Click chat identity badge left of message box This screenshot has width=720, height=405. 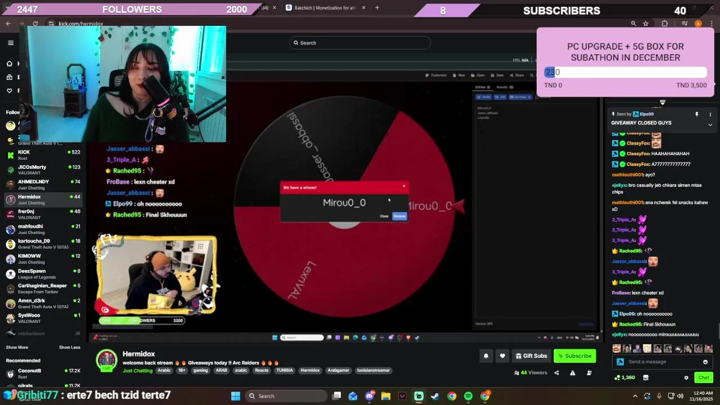620,362
